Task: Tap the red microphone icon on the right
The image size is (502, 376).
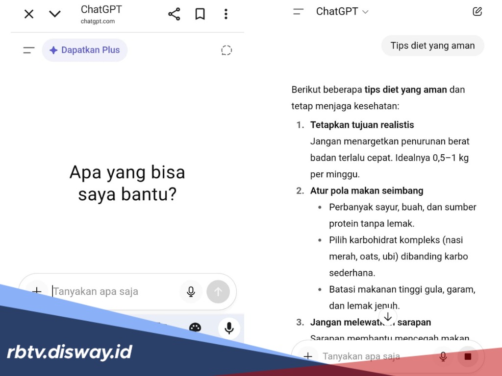Action: pyautogui.click(x=443, y=356)
